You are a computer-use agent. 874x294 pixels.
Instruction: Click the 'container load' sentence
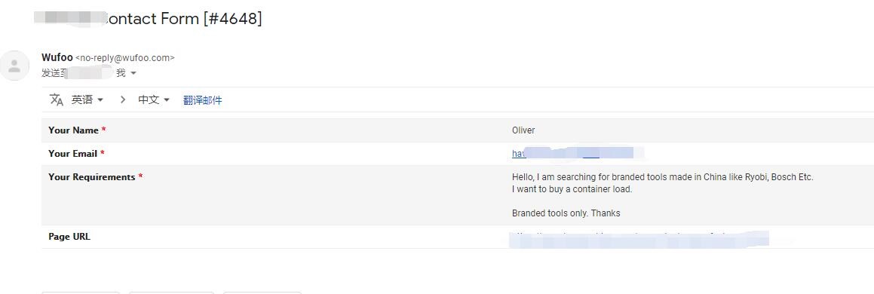[x=572, y=189]
